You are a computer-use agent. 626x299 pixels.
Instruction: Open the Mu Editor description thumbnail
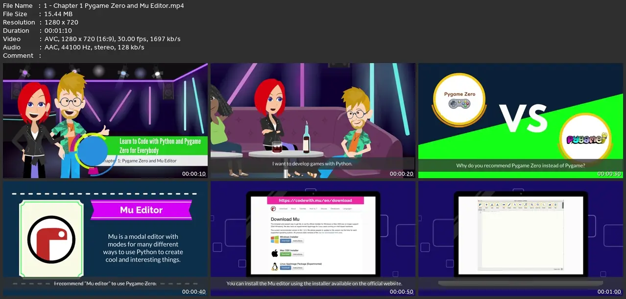click(x=105, y=239)
